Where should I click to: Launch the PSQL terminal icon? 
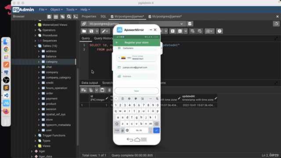pyautogui.click(x=76, y=17)
